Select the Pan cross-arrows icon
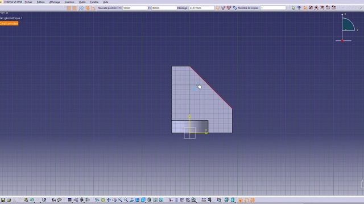 [x=109, y=200]
